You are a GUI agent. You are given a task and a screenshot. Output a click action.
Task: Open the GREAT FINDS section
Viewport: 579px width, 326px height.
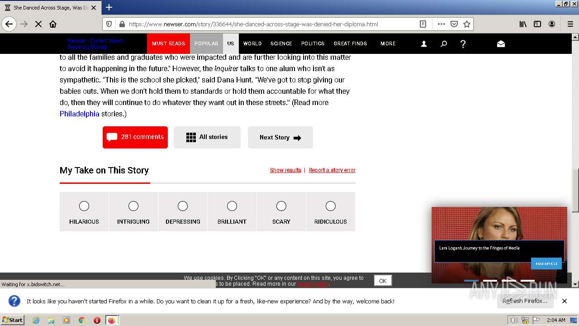pos(351,43)
